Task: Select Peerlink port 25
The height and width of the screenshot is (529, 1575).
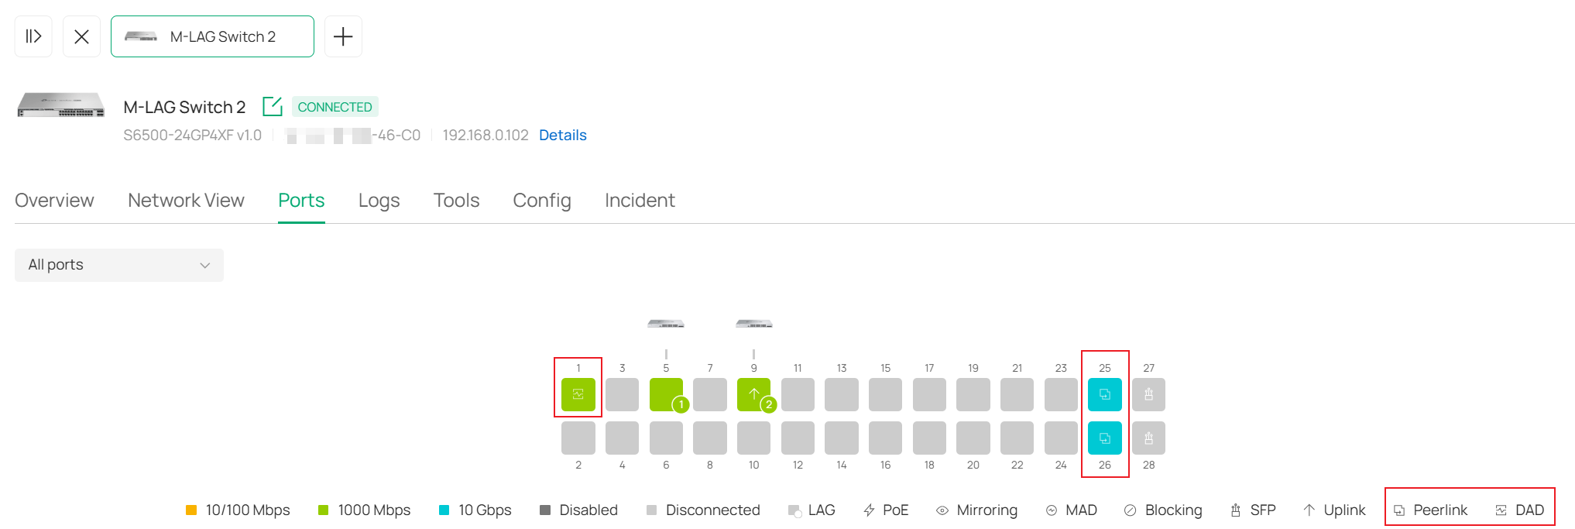Action: [x=1104, y=394]
